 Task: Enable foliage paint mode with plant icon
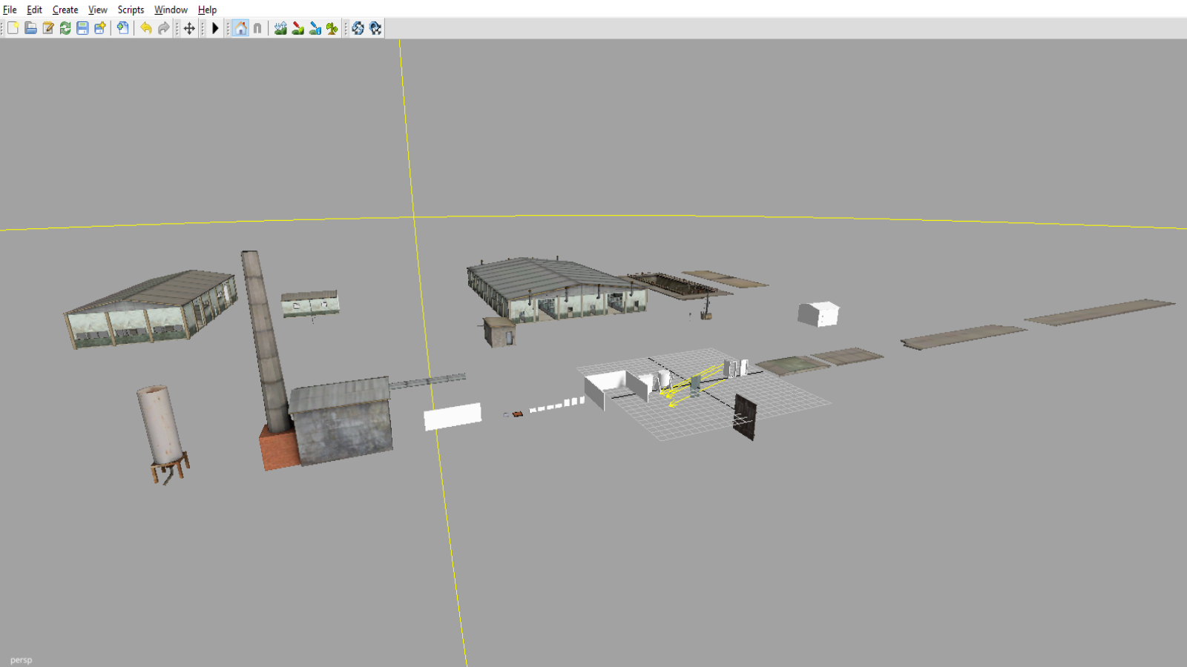click(x=332, y=28)
